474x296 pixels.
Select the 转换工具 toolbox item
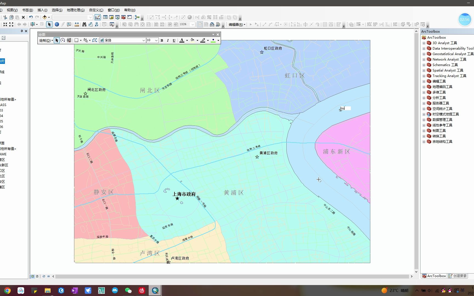[x=439, y=136]
